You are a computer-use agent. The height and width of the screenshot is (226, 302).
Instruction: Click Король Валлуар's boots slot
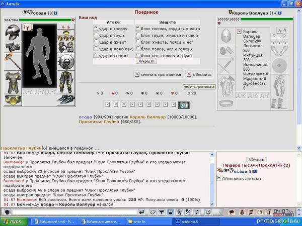point(279,103)
